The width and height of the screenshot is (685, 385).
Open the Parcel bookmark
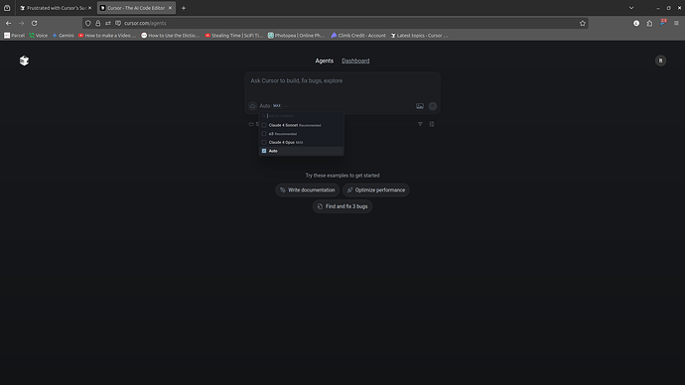click(15, 36)
